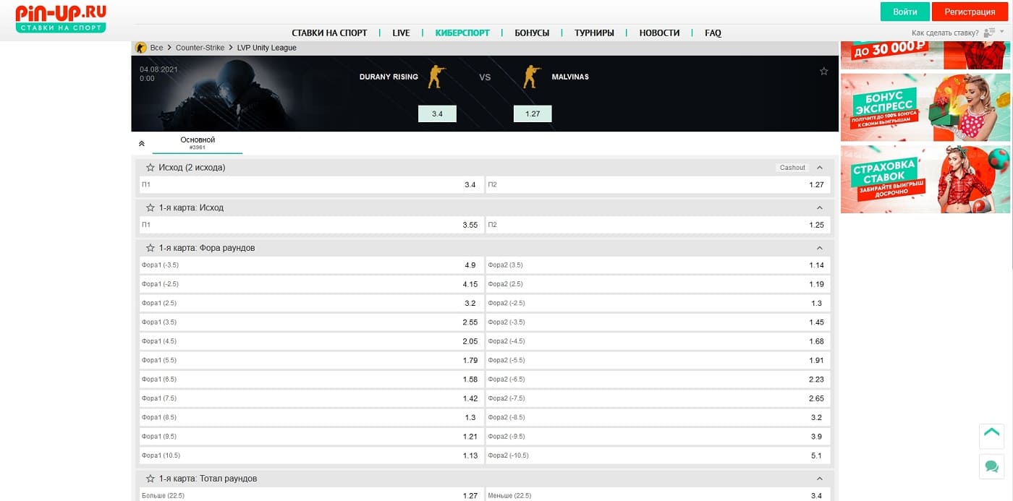Click the Cashout label button
Screen dimensions: 1013x501
pos(792,168)
